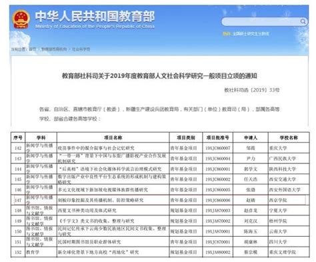Click the 序号 column header
Viewport: 316px width, 262px height.
(x=18, y=138)
